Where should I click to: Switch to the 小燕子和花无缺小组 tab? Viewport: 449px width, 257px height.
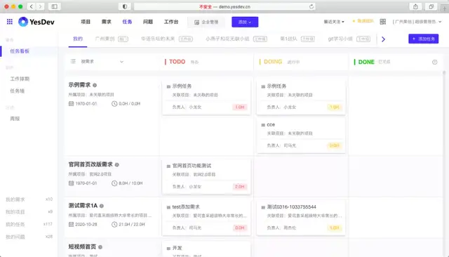point(236,39)
